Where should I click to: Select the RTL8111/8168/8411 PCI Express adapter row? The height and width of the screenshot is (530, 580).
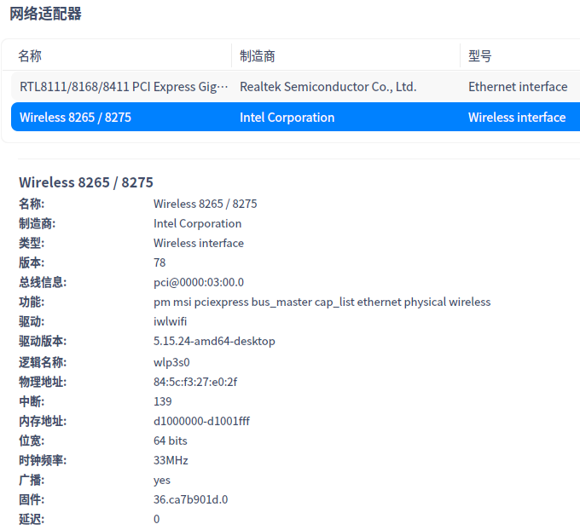[296, 86]
